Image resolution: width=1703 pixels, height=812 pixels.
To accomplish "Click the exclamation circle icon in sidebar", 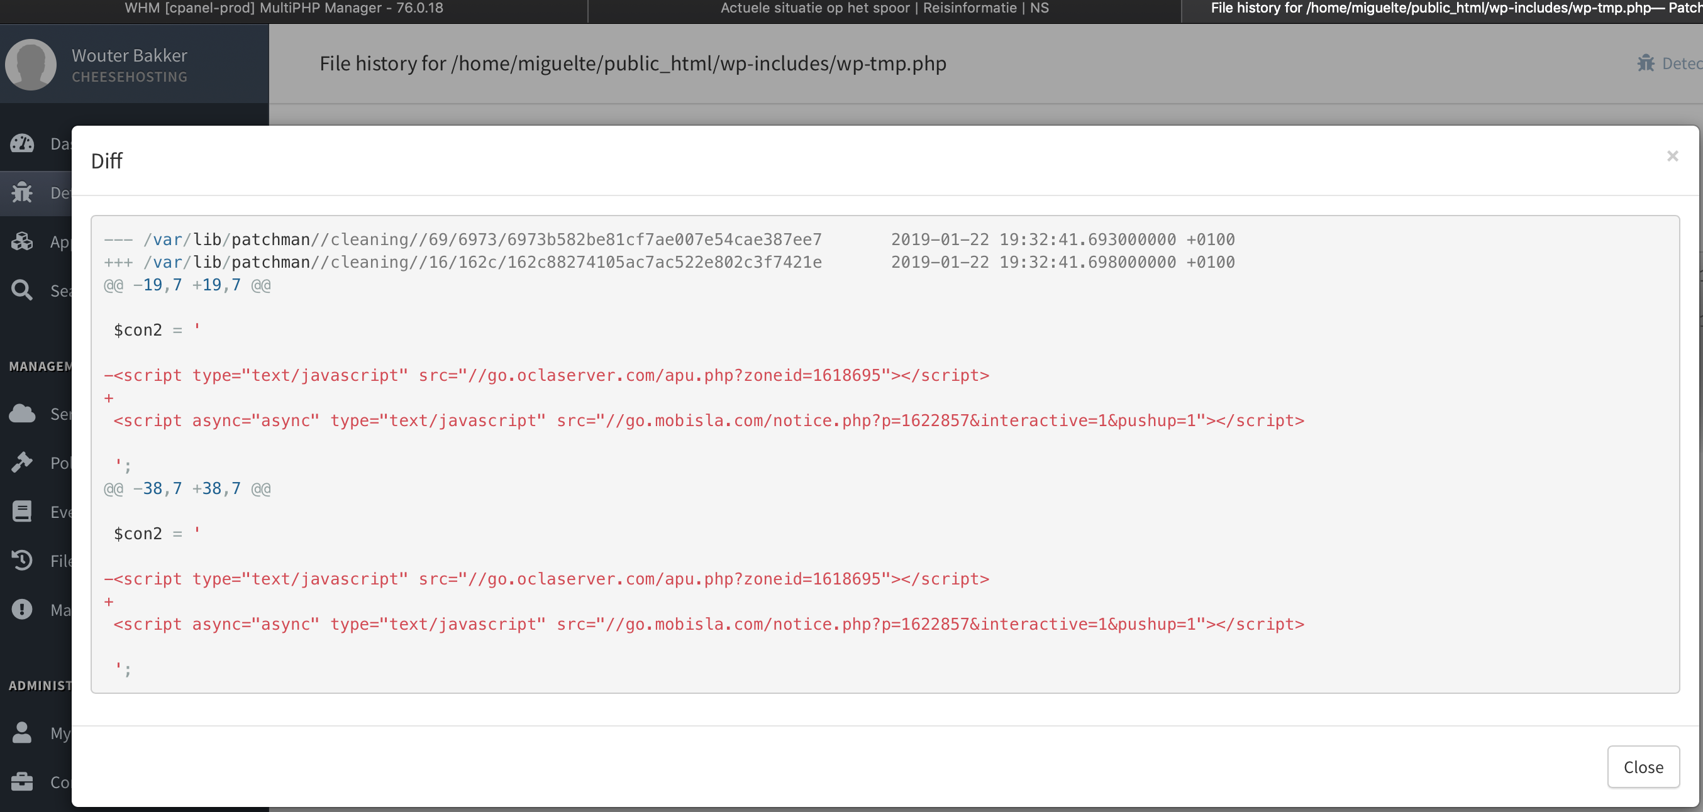I will pos(22,609).
